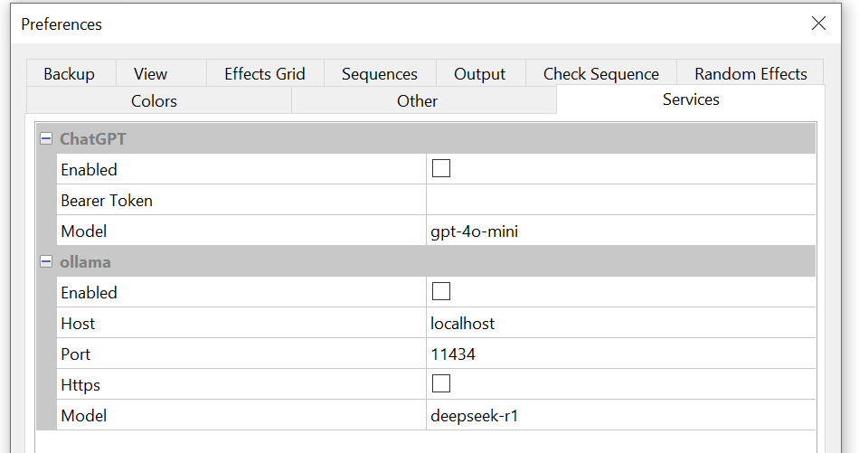This screenshot has width=859, height=453.
Task: Go to the Output tab
Action: (x=481, y=73)
